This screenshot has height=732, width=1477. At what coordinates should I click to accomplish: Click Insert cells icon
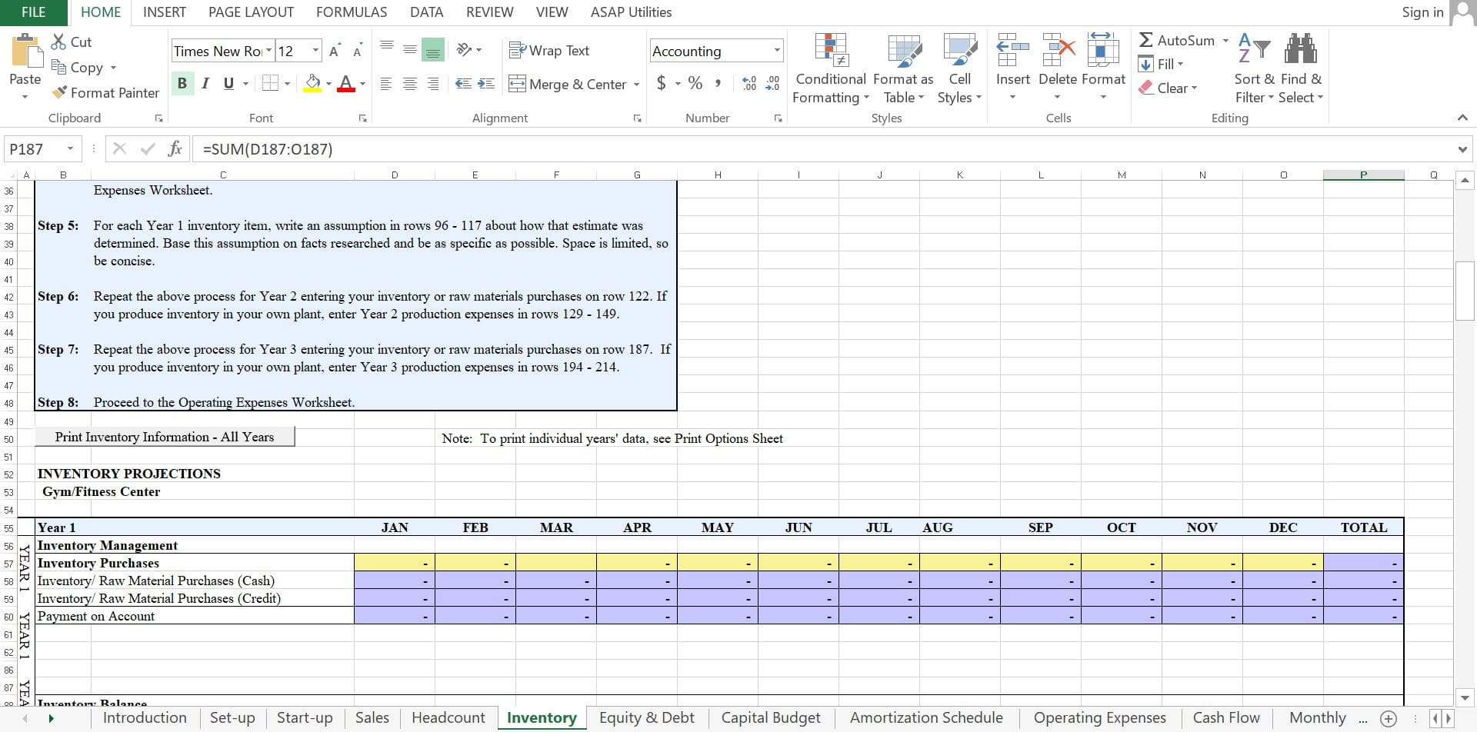pyautogui.click(x=1012, y=50)
